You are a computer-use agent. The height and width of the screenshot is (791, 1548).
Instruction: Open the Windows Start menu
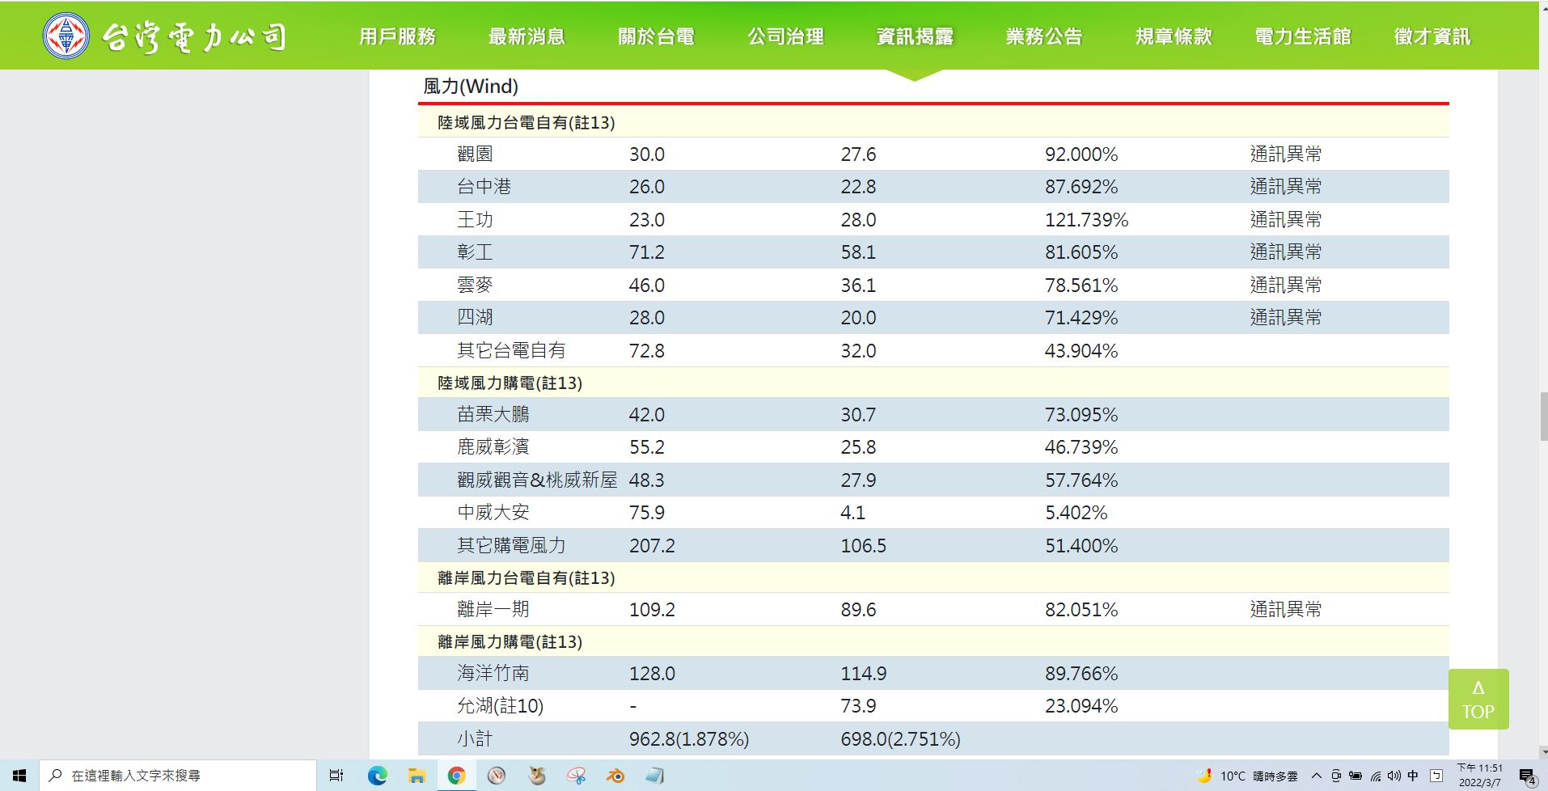tap(19, 776)
